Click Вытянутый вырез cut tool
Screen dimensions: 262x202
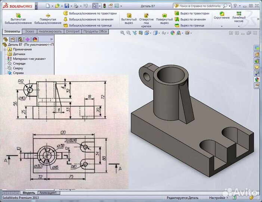coord(129,19)
